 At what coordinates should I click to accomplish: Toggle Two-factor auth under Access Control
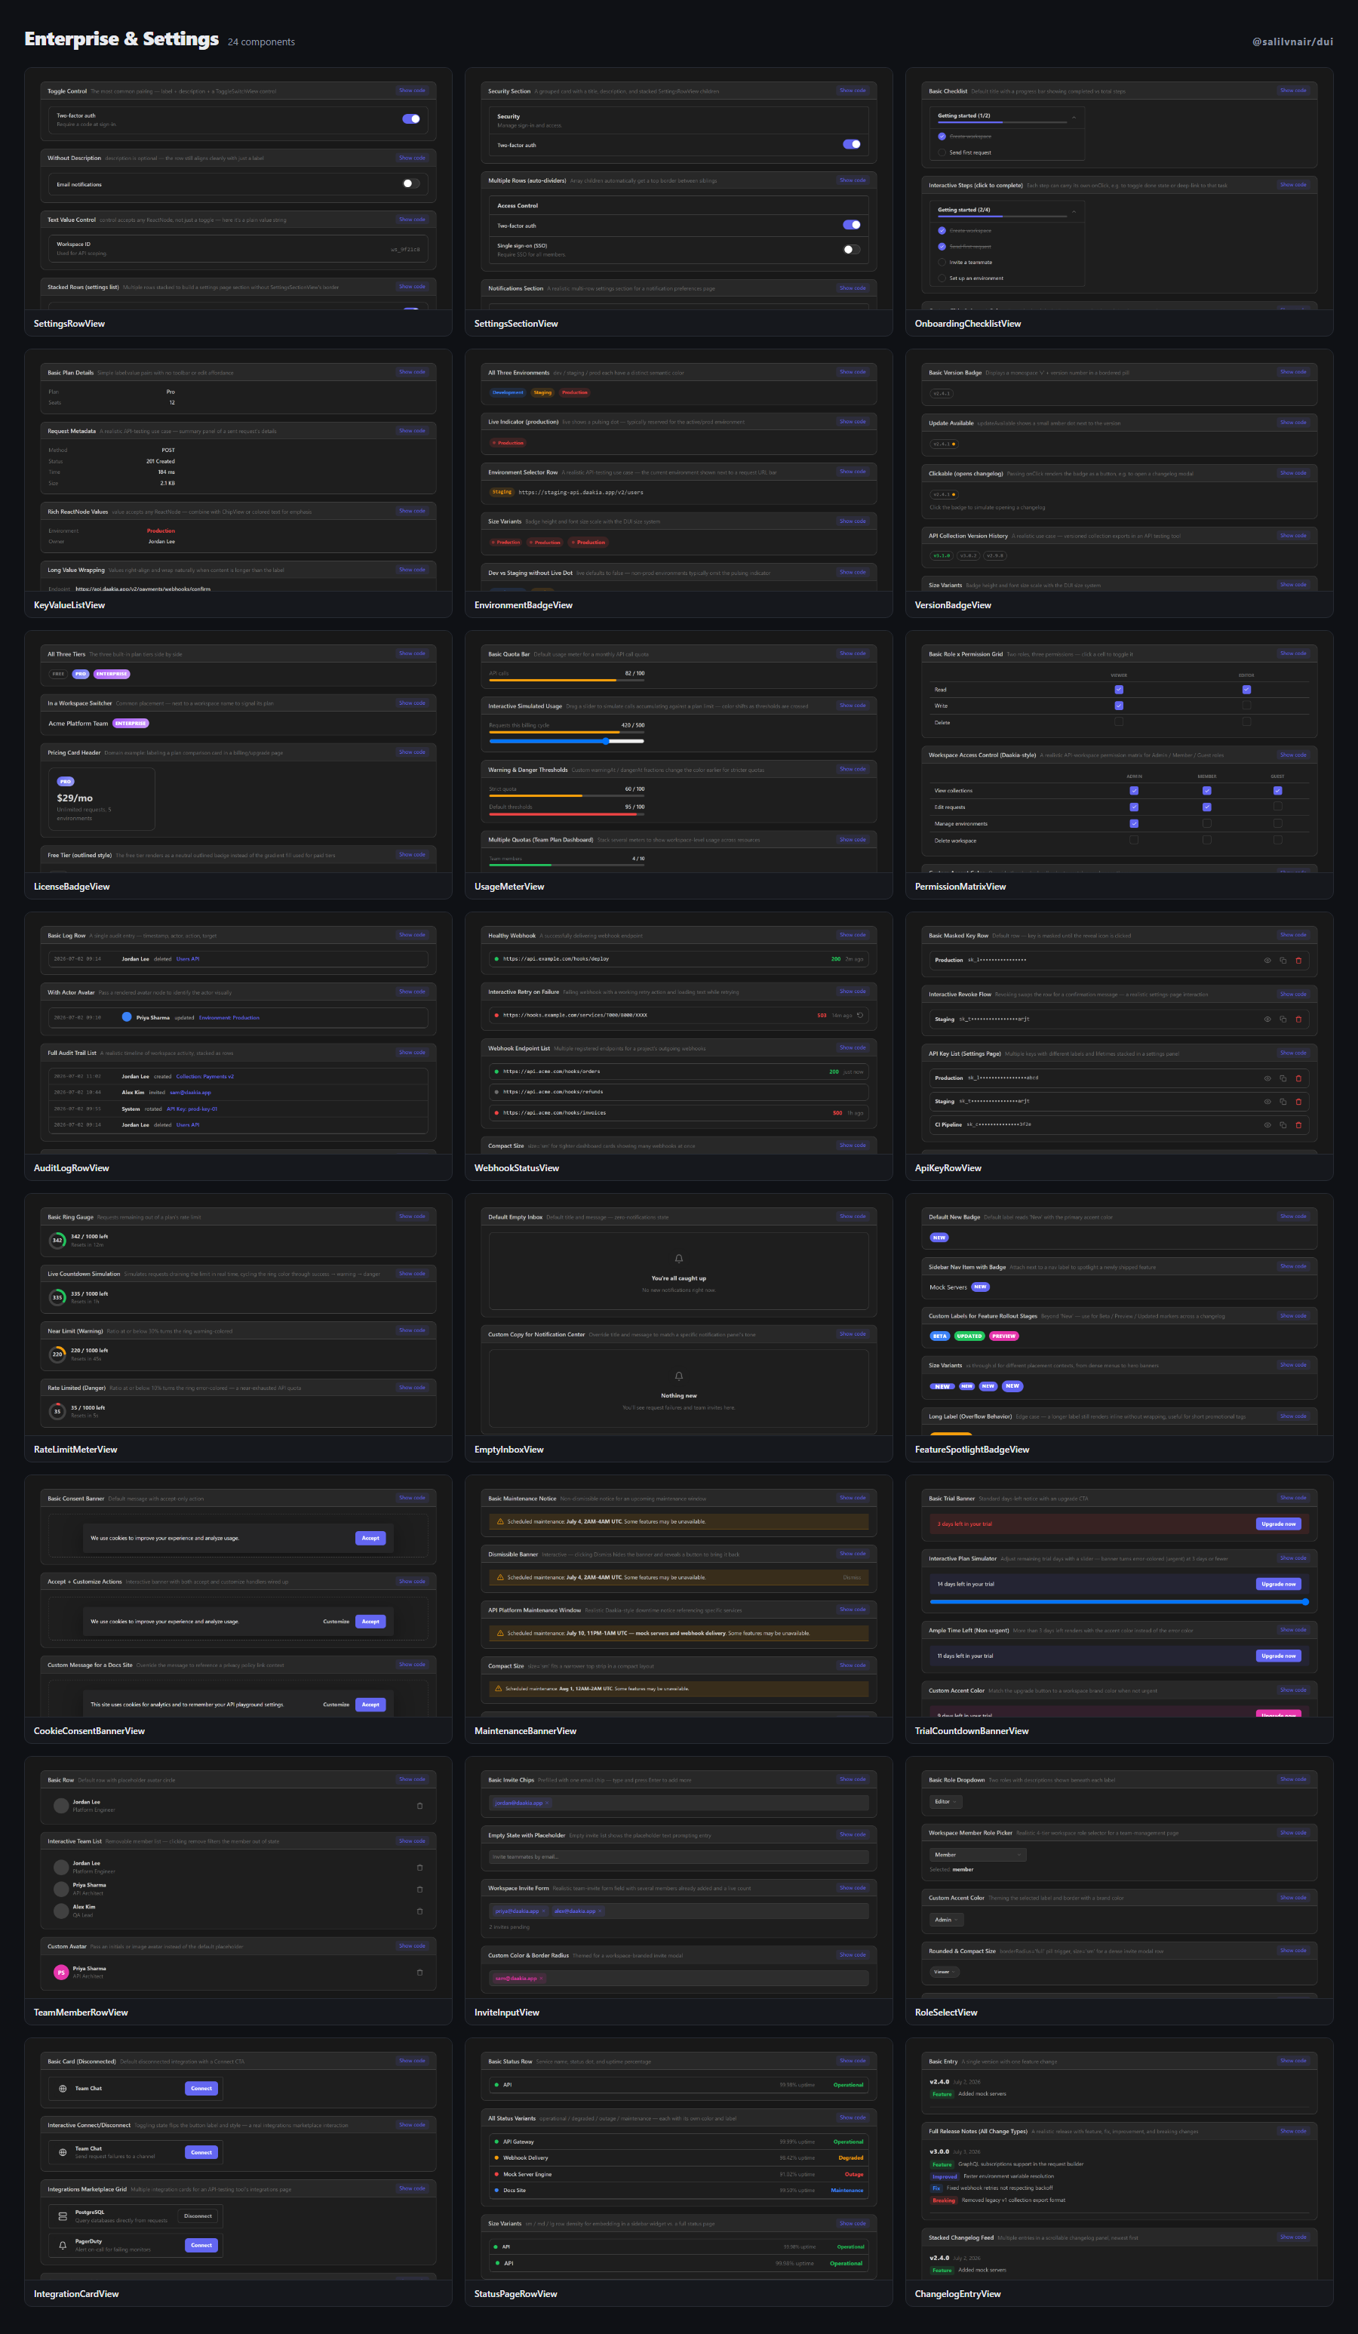click(852, 225)
